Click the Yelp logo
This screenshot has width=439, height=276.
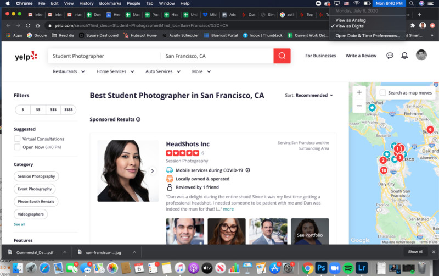point(26,56)
